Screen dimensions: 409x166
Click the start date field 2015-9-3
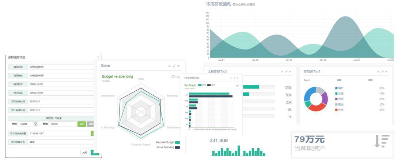tap(61, 101)
